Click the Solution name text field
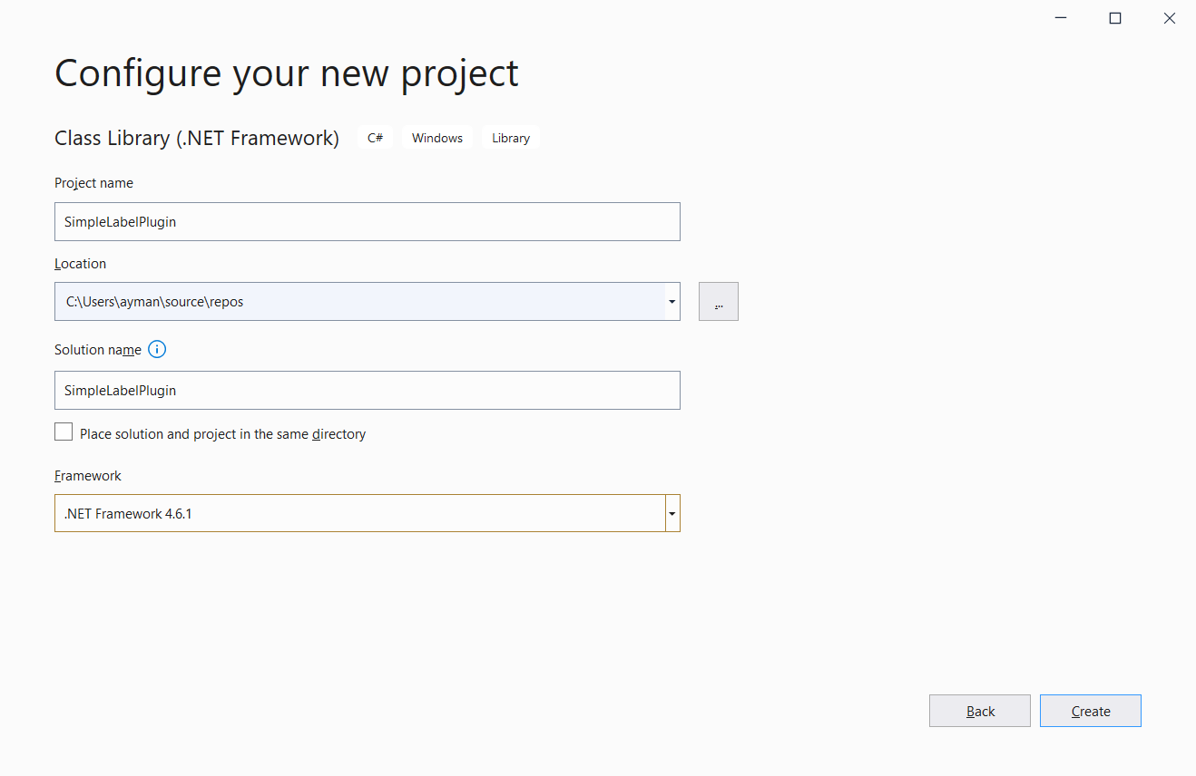1196x776 pixels. pos(367,391)
